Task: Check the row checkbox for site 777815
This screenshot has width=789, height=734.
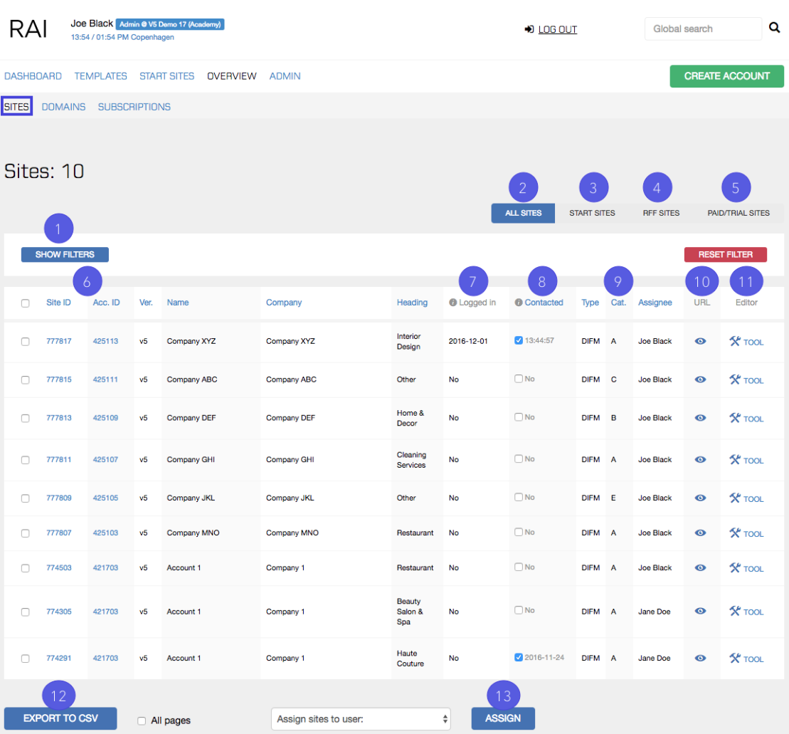Action: (26, 379)
